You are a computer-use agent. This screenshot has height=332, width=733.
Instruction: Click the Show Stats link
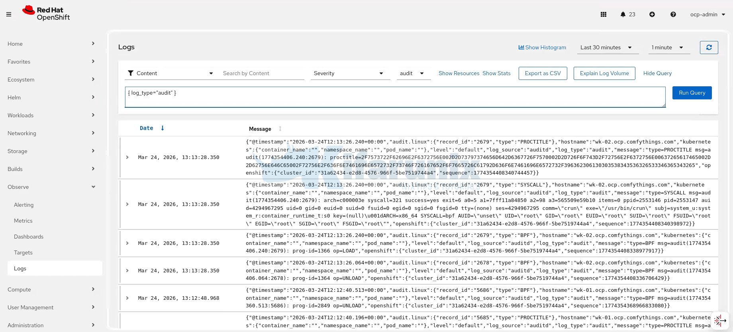[x=496, y=73]
